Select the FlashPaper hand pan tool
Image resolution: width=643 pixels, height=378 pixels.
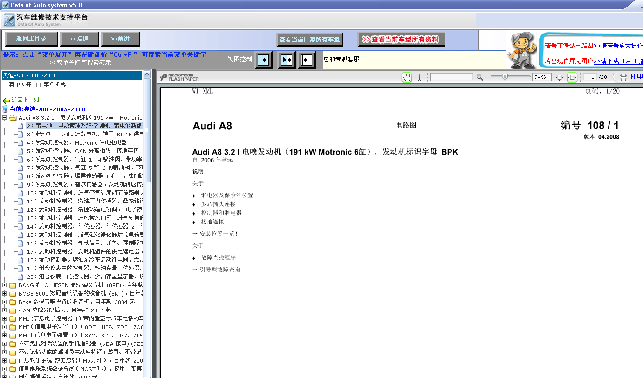(x=407, y=77)
